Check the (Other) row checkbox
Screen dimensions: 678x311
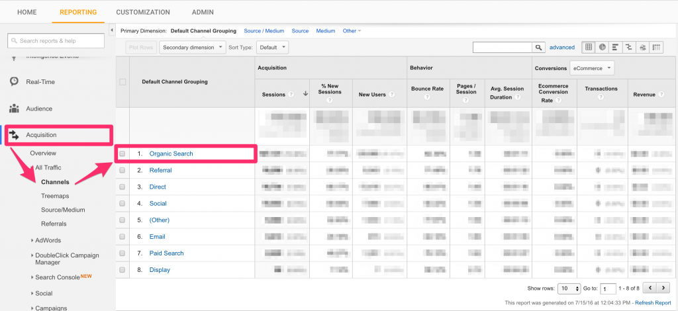[x=122, y=220]
